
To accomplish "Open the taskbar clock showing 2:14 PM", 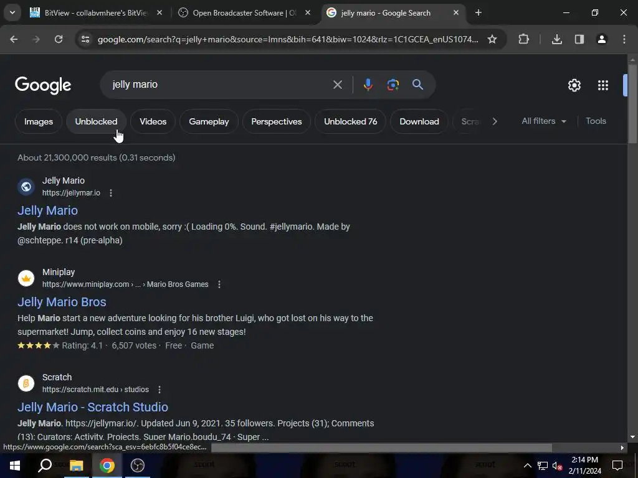I will 584,466.
